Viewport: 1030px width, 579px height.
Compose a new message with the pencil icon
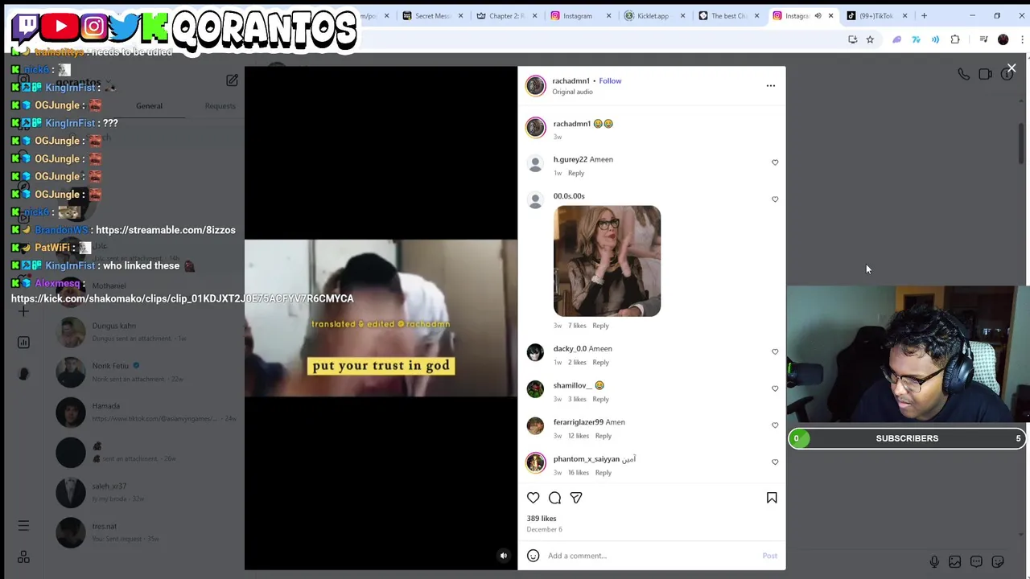coord(232,80)
